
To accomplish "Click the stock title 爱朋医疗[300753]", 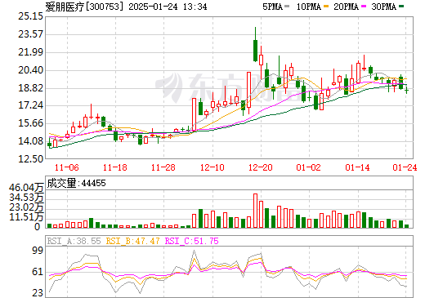I will (84, 7).
